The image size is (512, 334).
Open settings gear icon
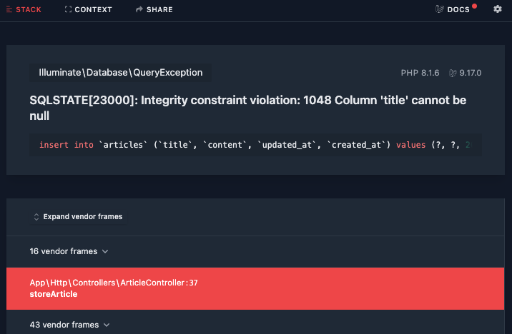pyautogui.click(x=497, y=9)
